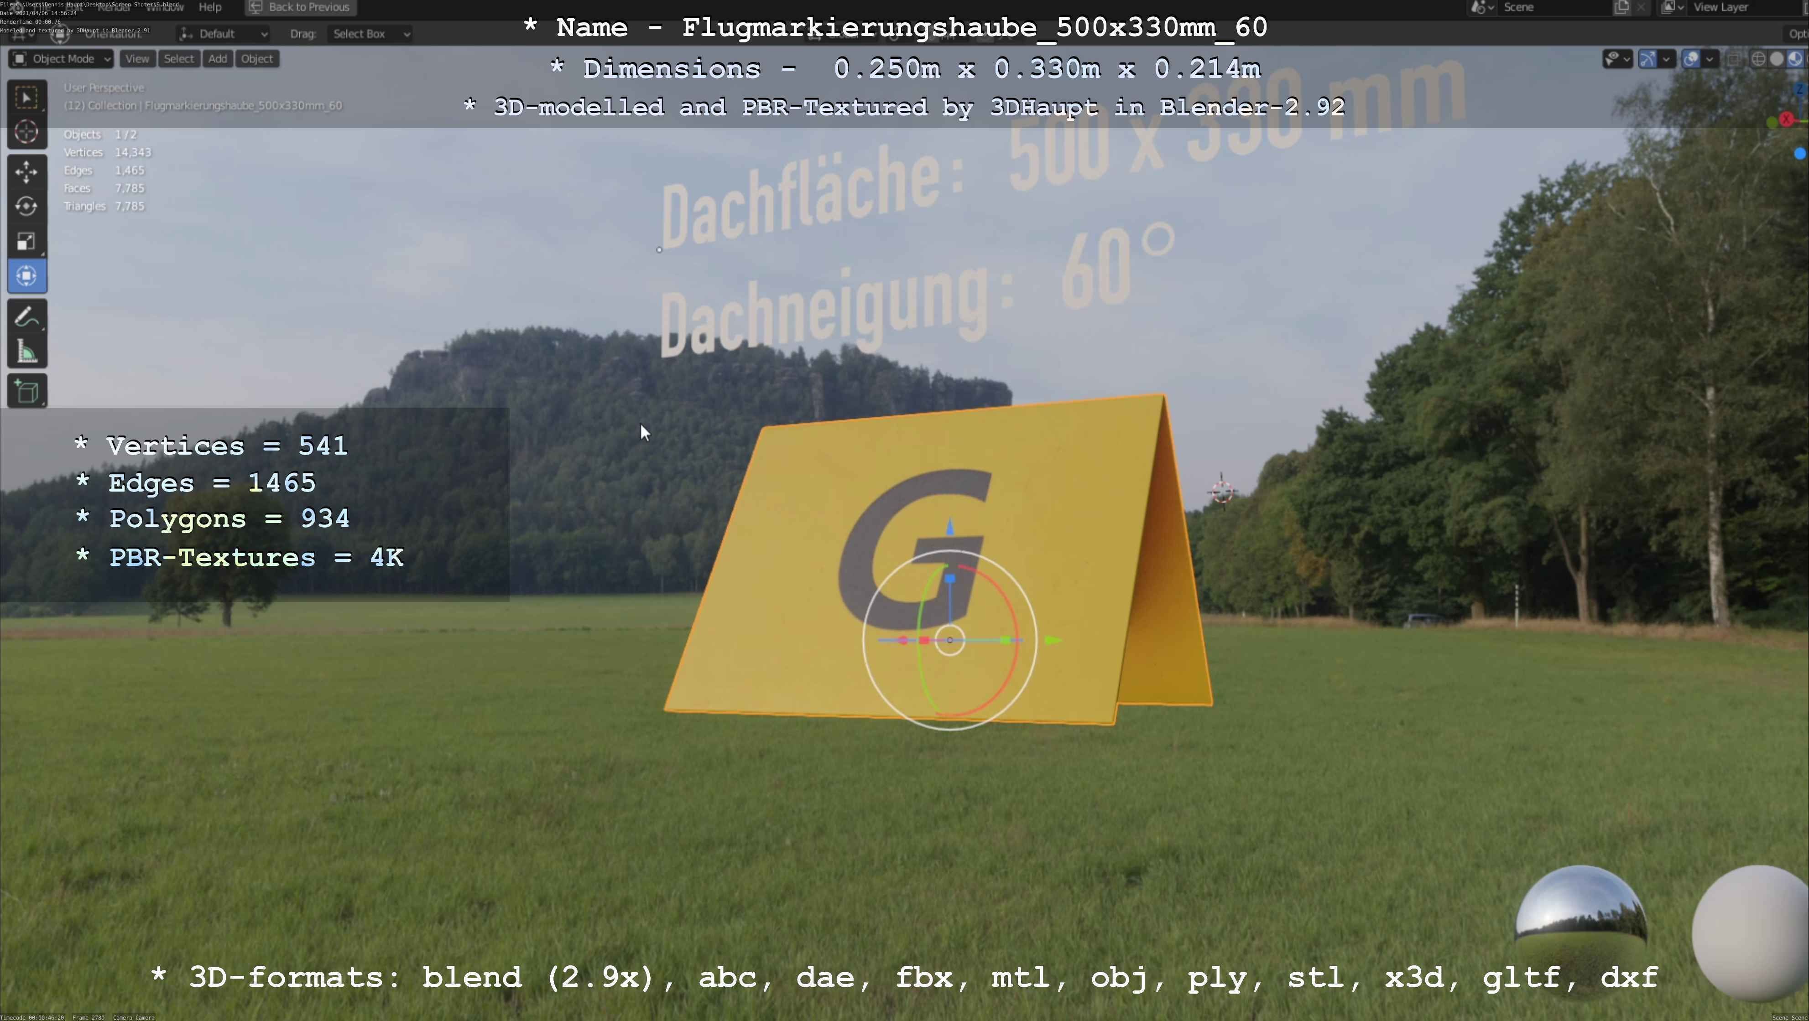The width and height of the screenshot is (1809, 1021).
Task: Open the Help menu
Action: (210, 7)
